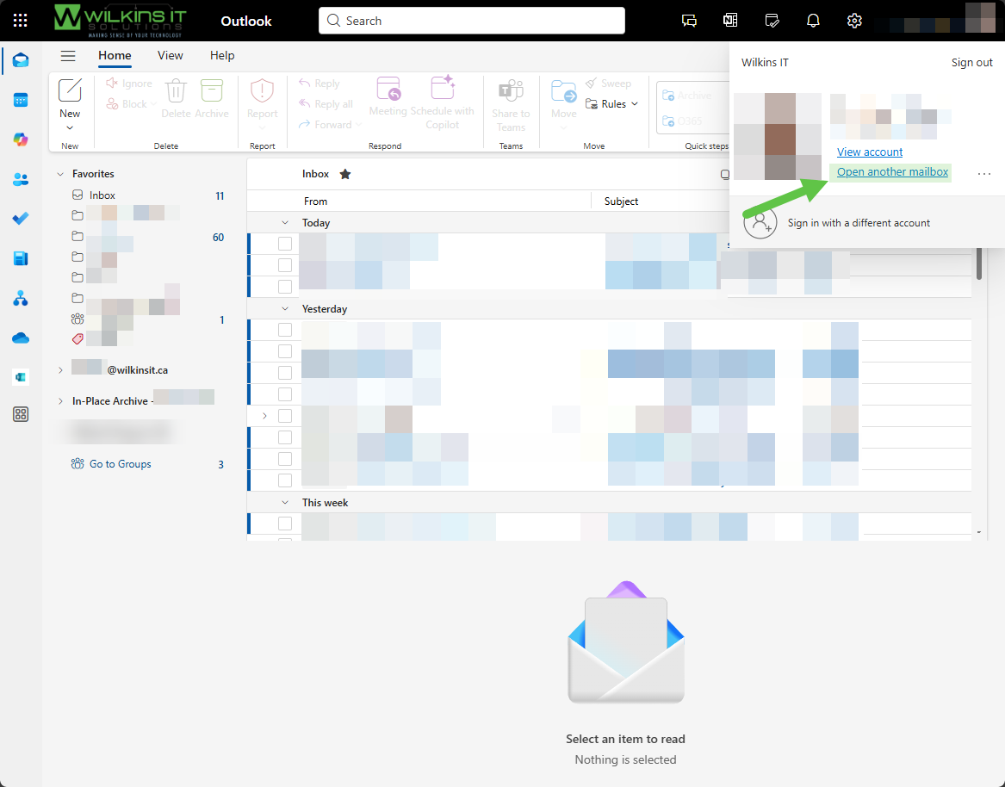Screen dimensions: 1005x787
Task: Switch to the View ribbon tab
Action: coord(171,56)
